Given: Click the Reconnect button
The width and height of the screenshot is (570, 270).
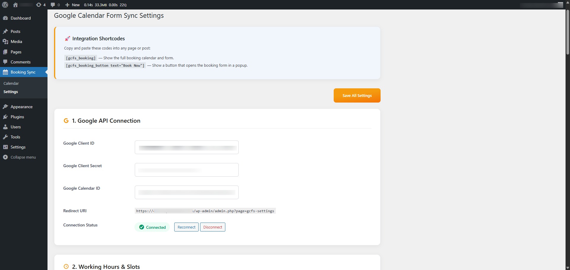Looking at the screenshot, I should 186,227.
